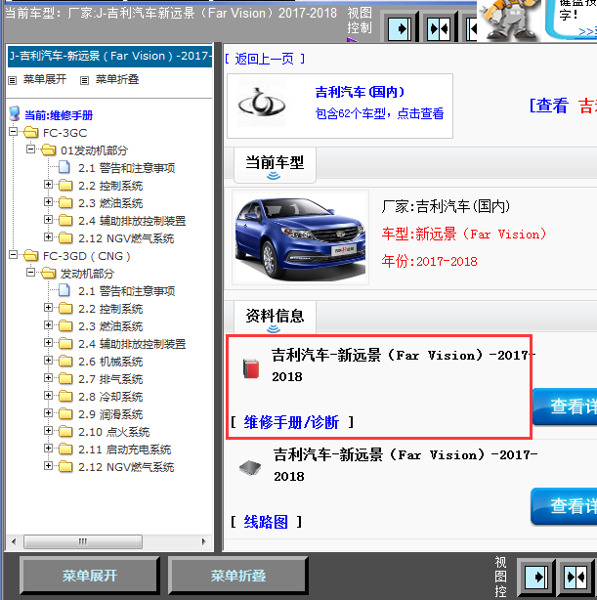597x600 pixels.
Task: Select the J-吉利汽车-新远景 header bar
Action: 109,57
